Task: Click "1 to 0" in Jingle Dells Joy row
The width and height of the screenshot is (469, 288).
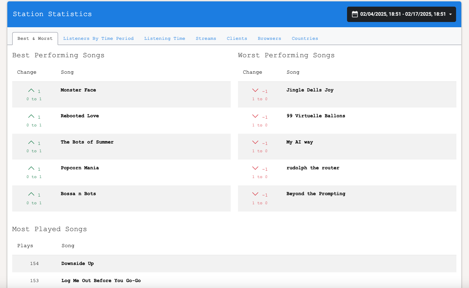Action: pos(260,99)
